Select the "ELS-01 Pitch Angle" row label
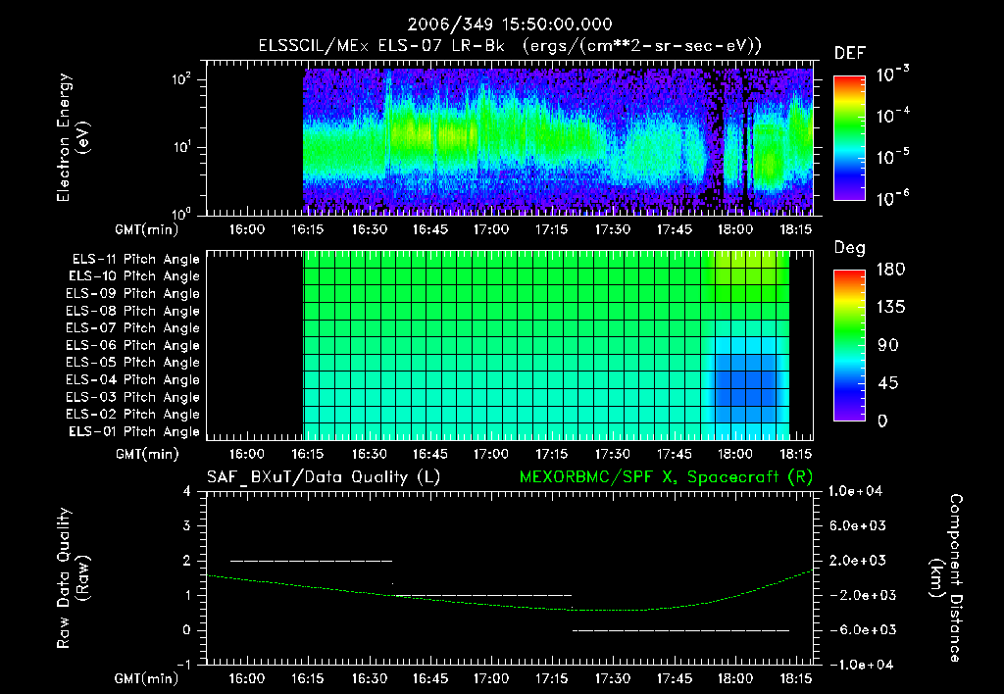 (134, 431)
